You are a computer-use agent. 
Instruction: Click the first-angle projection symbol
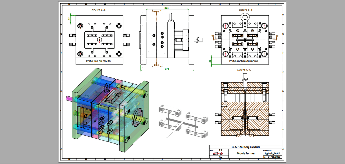tap(218, 154)
